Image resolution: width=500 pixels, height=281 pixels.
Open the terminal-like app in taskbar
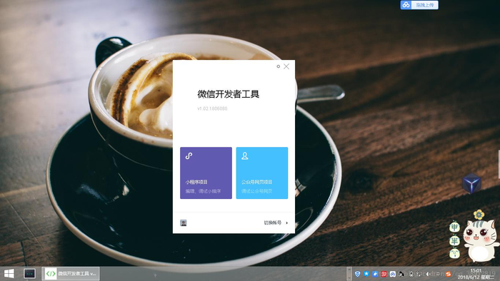29,273
